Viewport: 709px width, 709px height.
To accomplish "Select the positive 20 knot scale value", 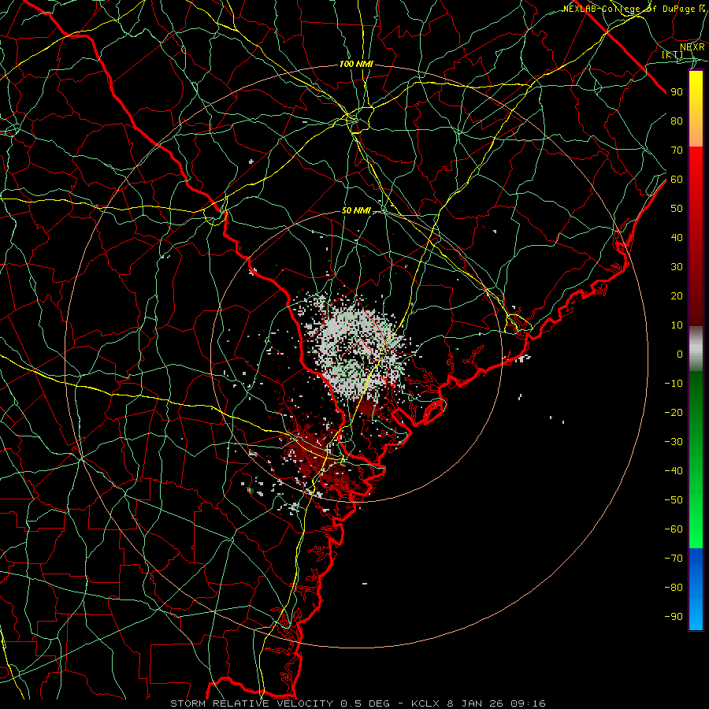I will click(x=677, y=295).
